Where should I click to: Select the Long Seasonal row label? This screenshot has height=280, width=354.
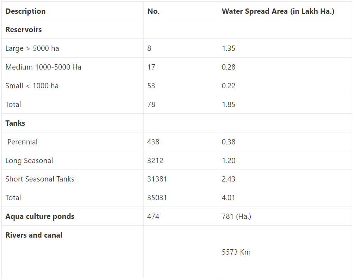tap(29, 161)
